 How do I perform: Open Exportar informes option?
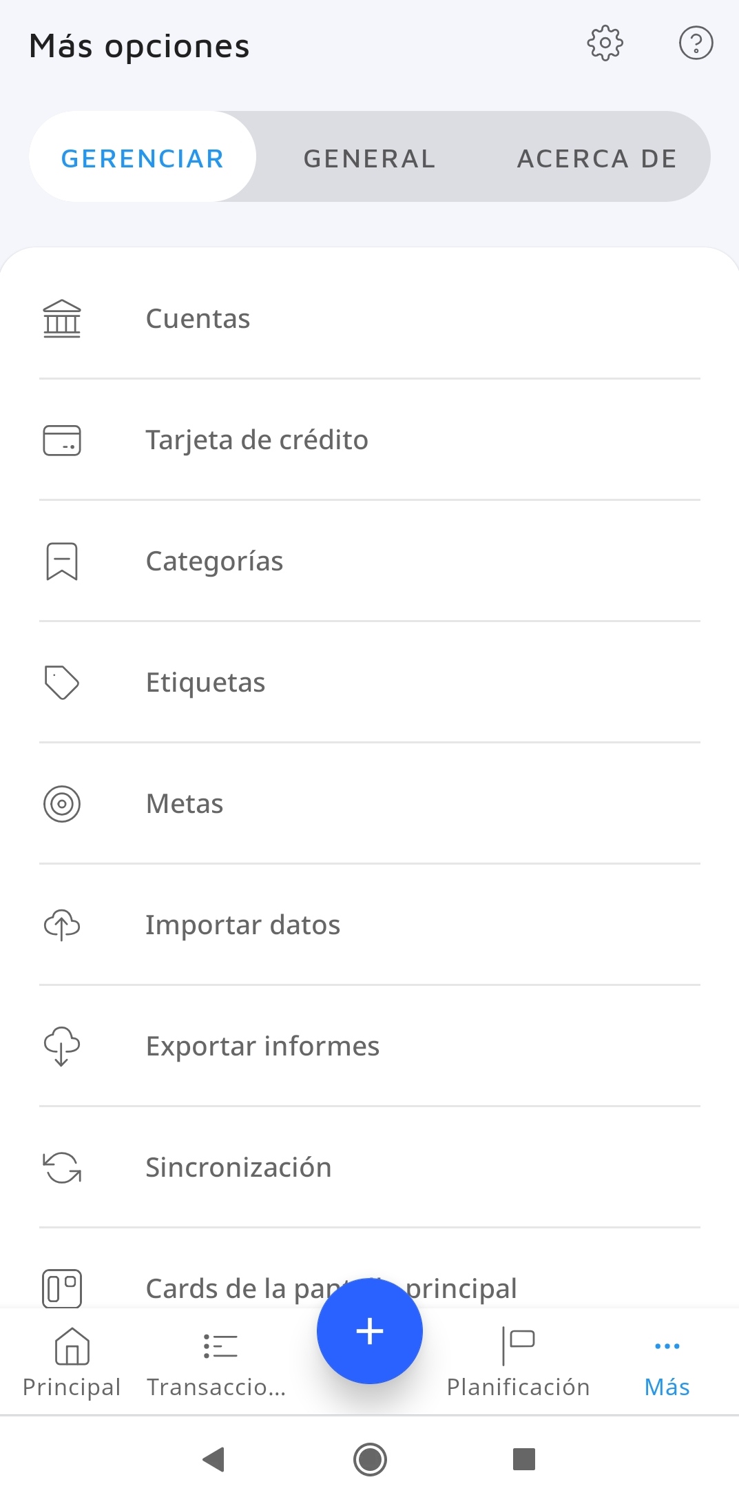pyautogui.click(x=262, y=1047)
